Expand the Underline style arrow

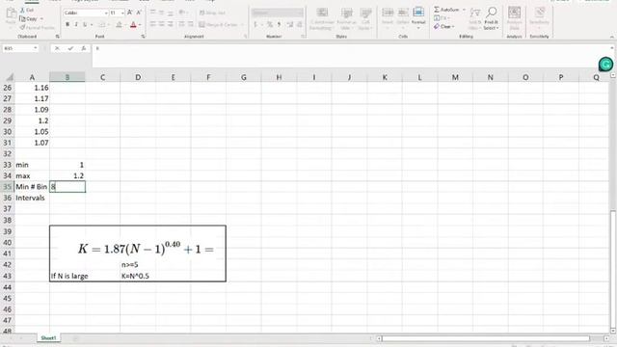click(92, 24)
